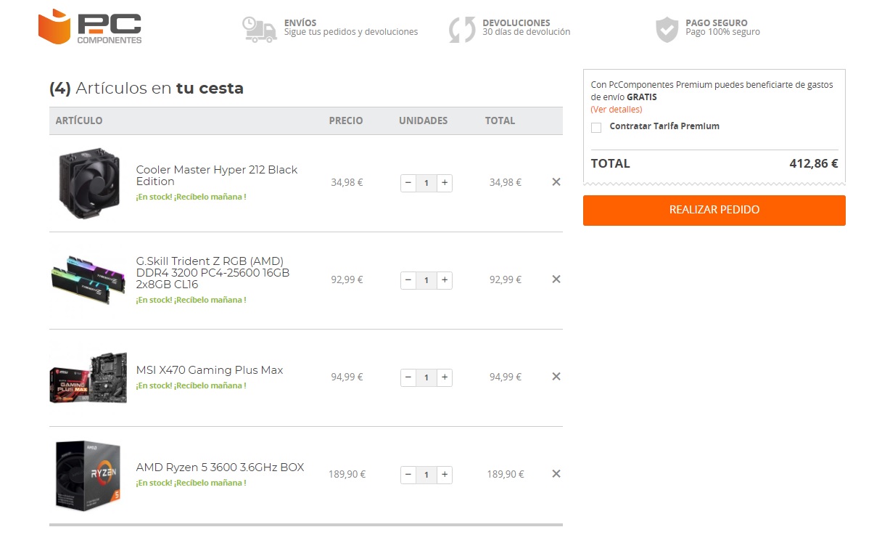Click the ARTÍCULO column header

click(x=79, y=121)
